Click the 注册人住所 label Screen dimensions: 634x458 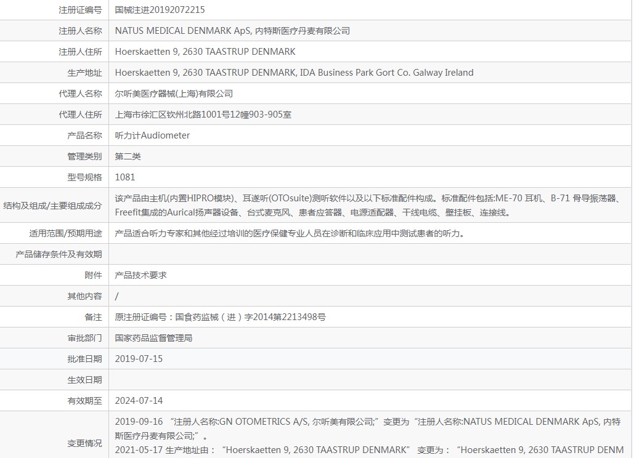80,52
